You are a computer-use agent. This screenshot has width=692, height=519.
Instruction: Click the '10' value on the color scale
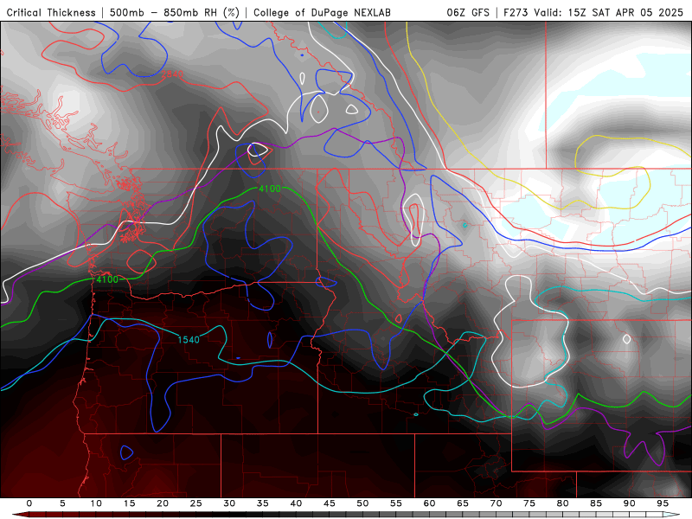tap(96, 503)
